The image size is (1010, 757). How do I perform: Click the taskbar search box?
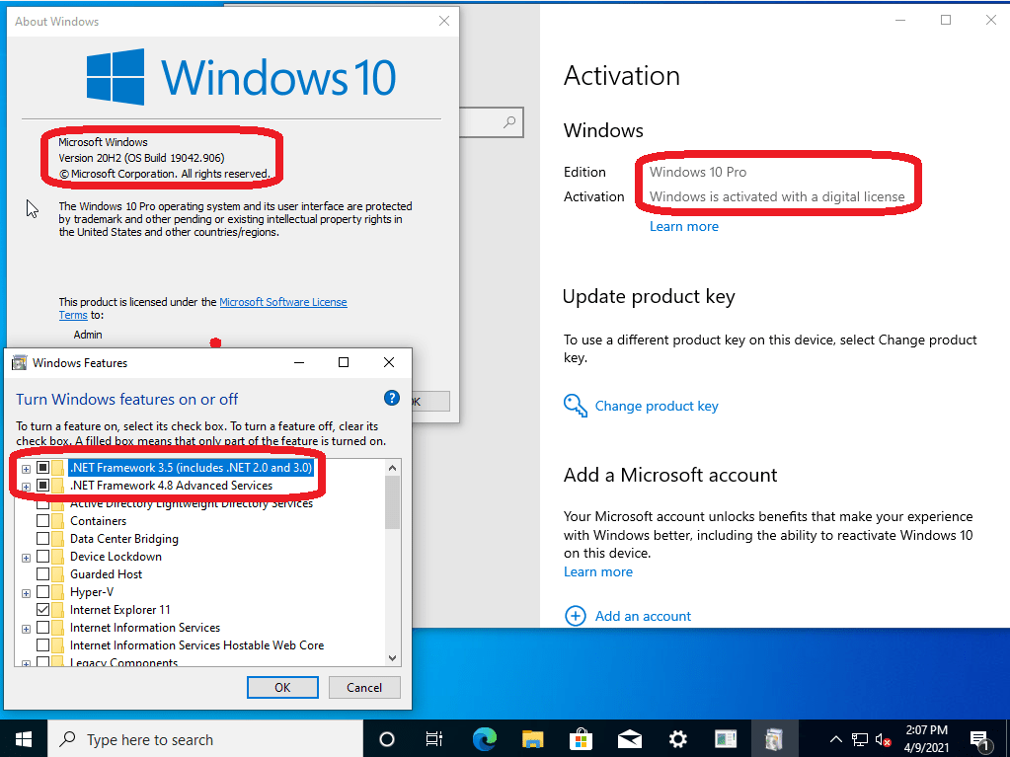coord(205,739)
